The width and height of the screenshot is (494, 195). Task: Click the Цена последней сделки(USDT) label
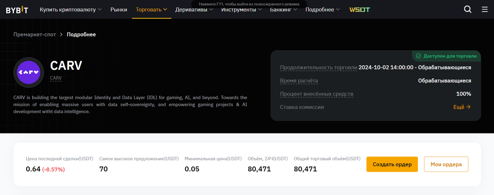(60, 158)
